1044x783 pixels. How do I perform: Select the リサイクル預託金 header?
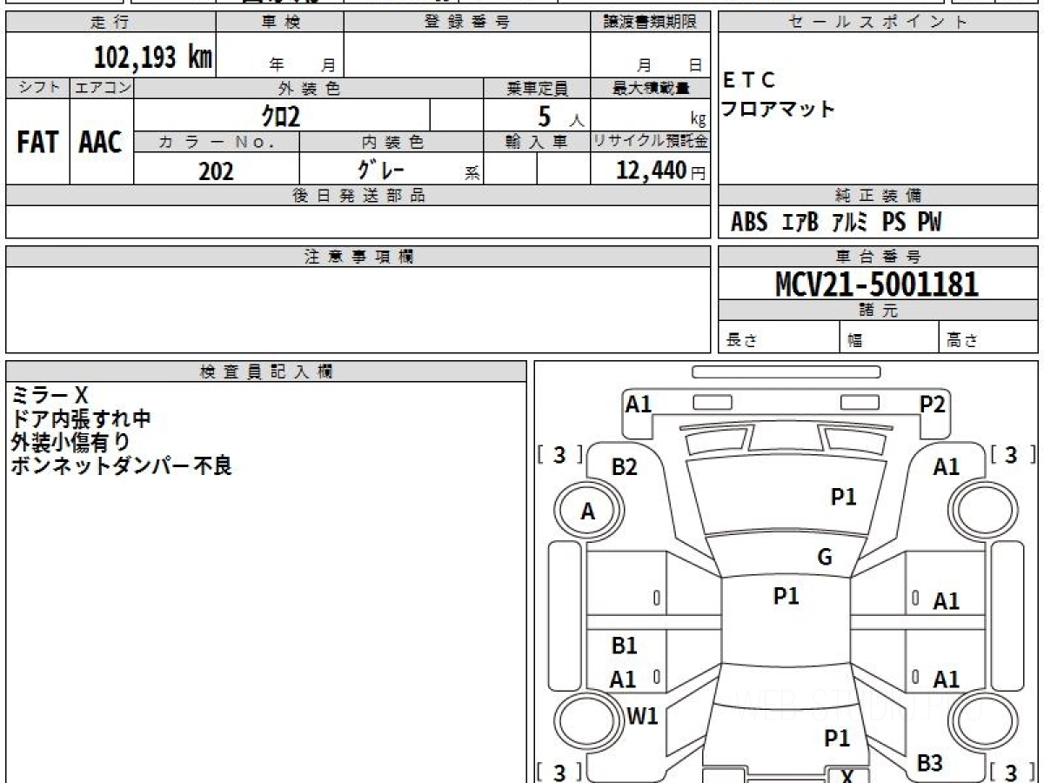(651, 142)
